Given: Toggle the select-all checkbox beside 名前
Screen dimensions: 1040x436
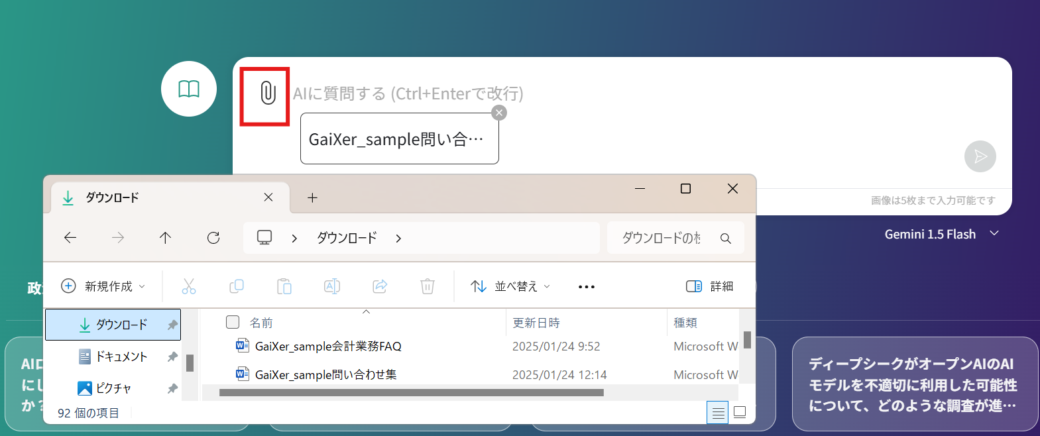Looking at the screenshot, I should coord(233,322).
